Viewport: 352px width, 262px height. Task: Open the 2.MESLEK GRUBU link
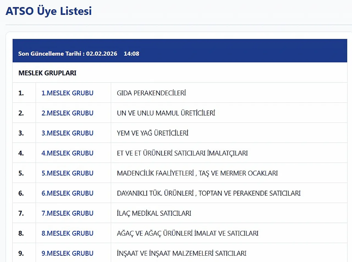click(67, 113)
